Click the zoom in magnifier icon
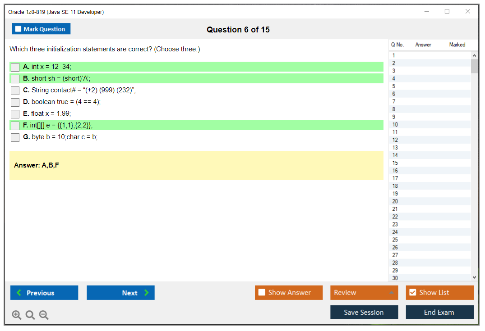Viewport: 485px width, 331px height. click(x=17, y=315)
